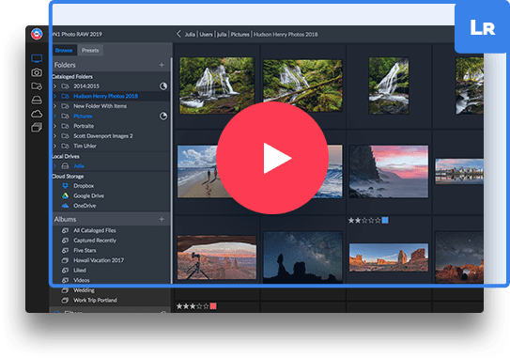Viewport: 510px width, 358px height.
Task: Click the camera icon in the left sidebar
Action: [x=37, y=72]
